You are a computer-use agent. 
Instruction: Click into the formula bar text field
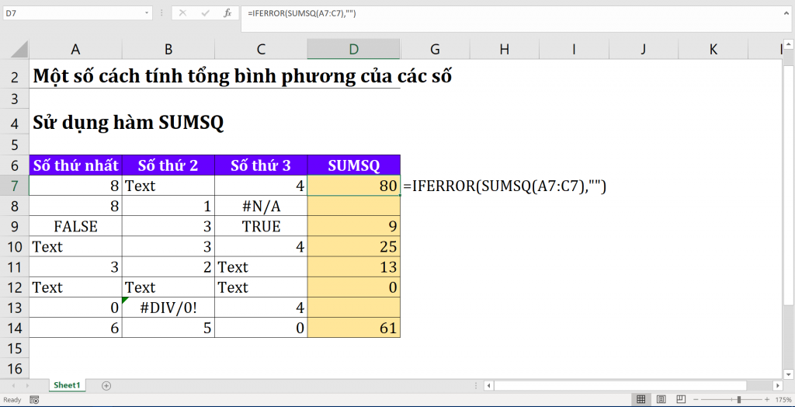point(505,13)
